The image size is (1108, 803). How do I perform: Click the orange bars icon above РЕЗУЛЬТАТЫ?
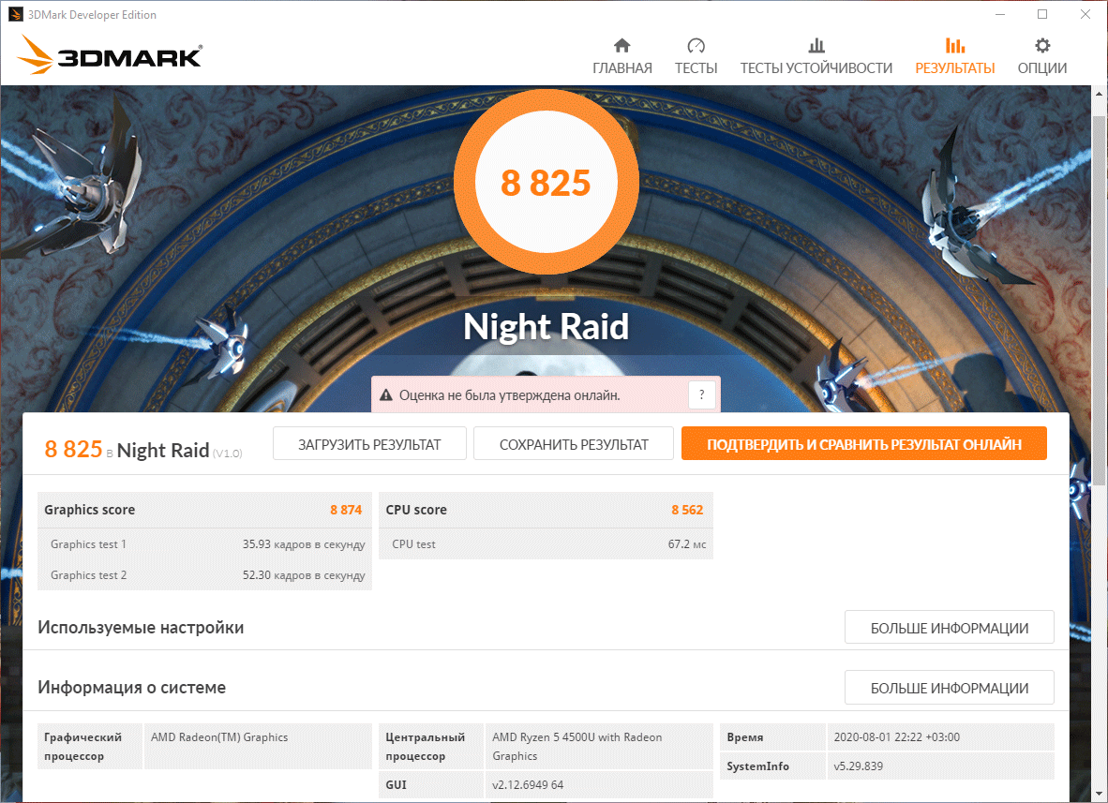(954, 46)
